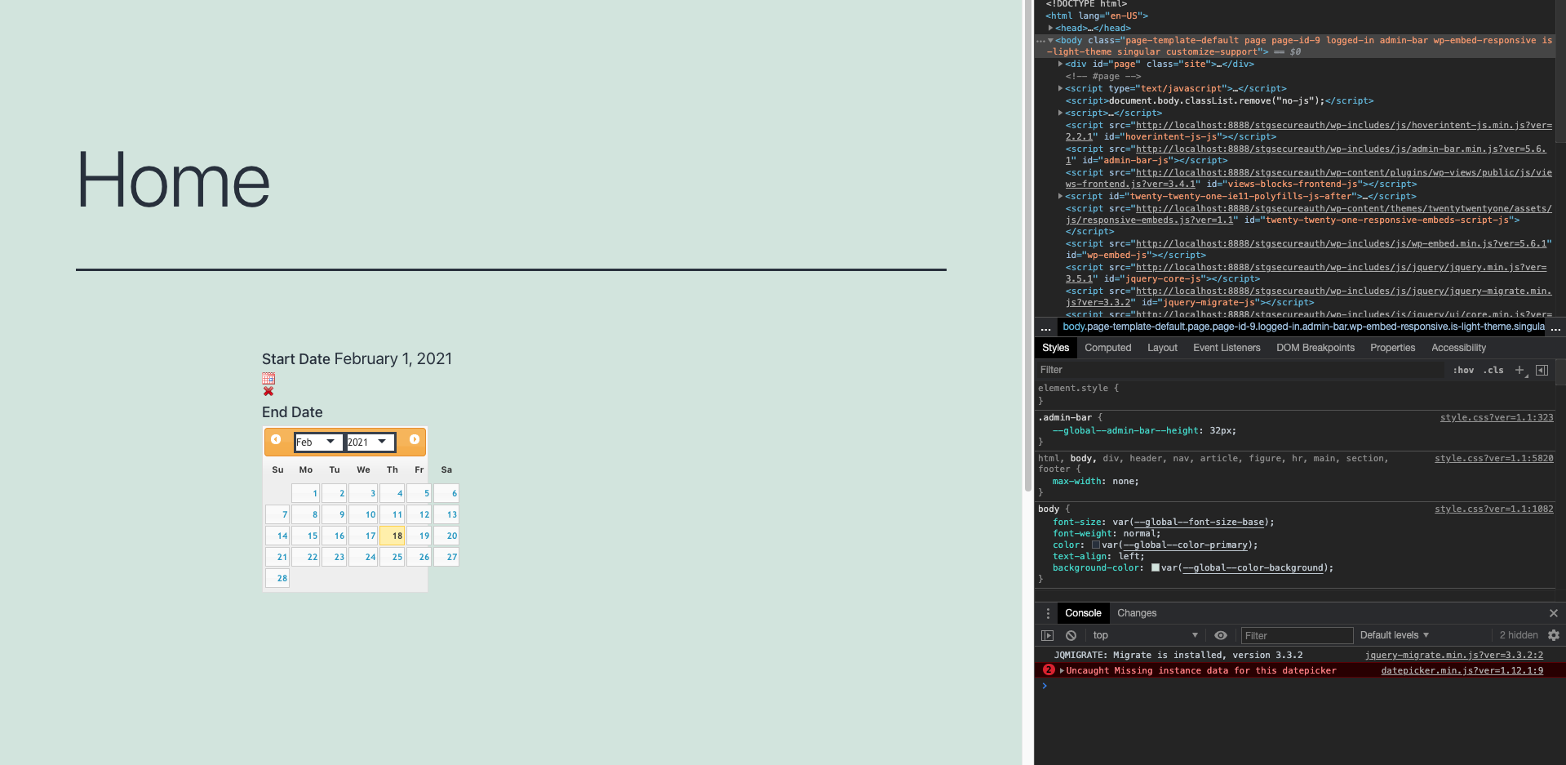The width and height of the screenshot is (1566, 765).
Task: Click the red error count badge
Action: [x=1049, y=670]
